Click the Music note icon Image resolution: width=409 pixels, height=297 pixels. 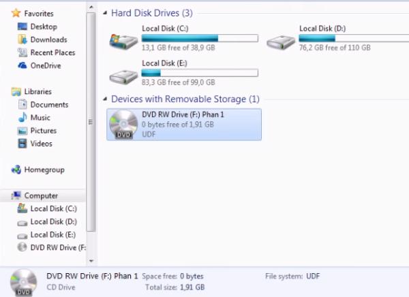click(22, 117)
